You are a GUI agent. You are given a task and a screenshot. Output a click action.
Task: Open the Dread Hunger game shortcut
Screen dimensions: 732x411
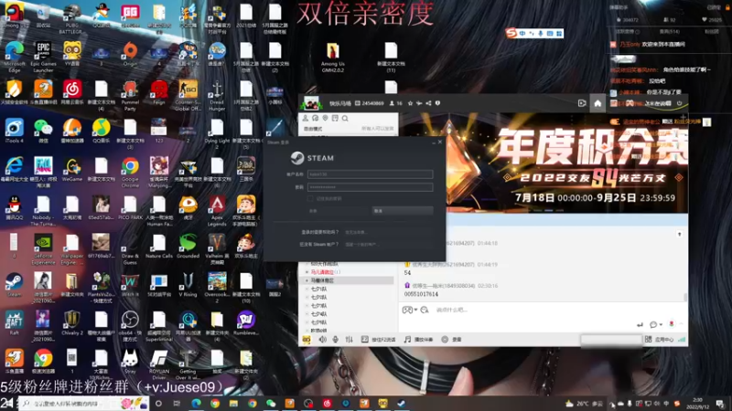217,96
